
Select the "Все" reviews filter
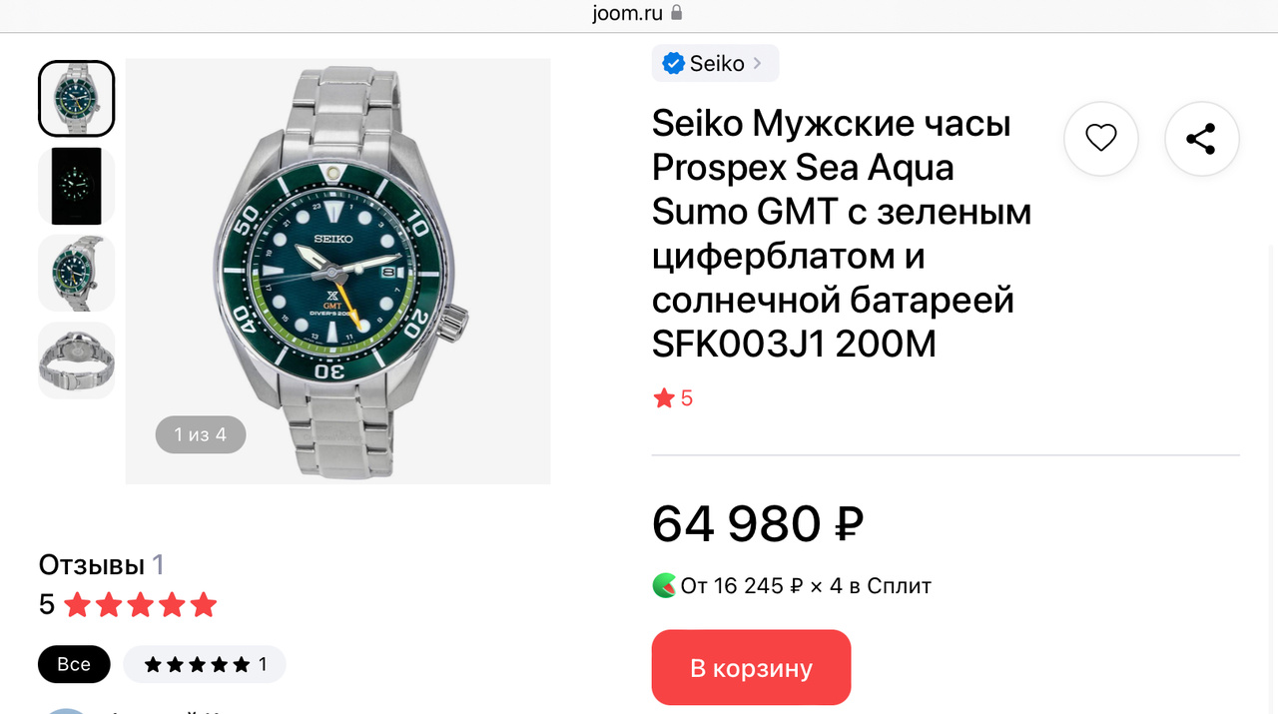tap(74, 664)
